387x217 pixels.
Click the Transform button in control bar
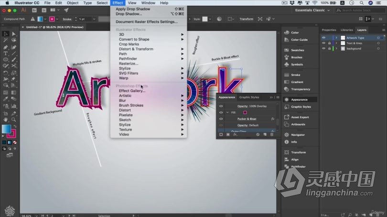coord(247,19)
